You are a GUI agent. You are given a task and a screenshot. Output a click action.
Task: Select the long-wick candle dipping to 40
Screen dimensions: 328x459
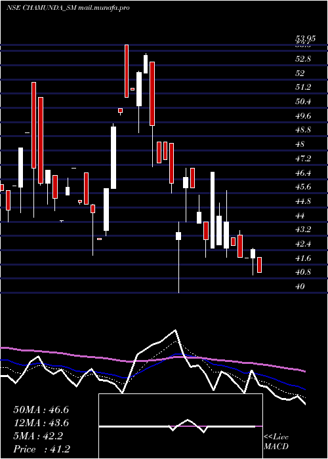point(178,257)
